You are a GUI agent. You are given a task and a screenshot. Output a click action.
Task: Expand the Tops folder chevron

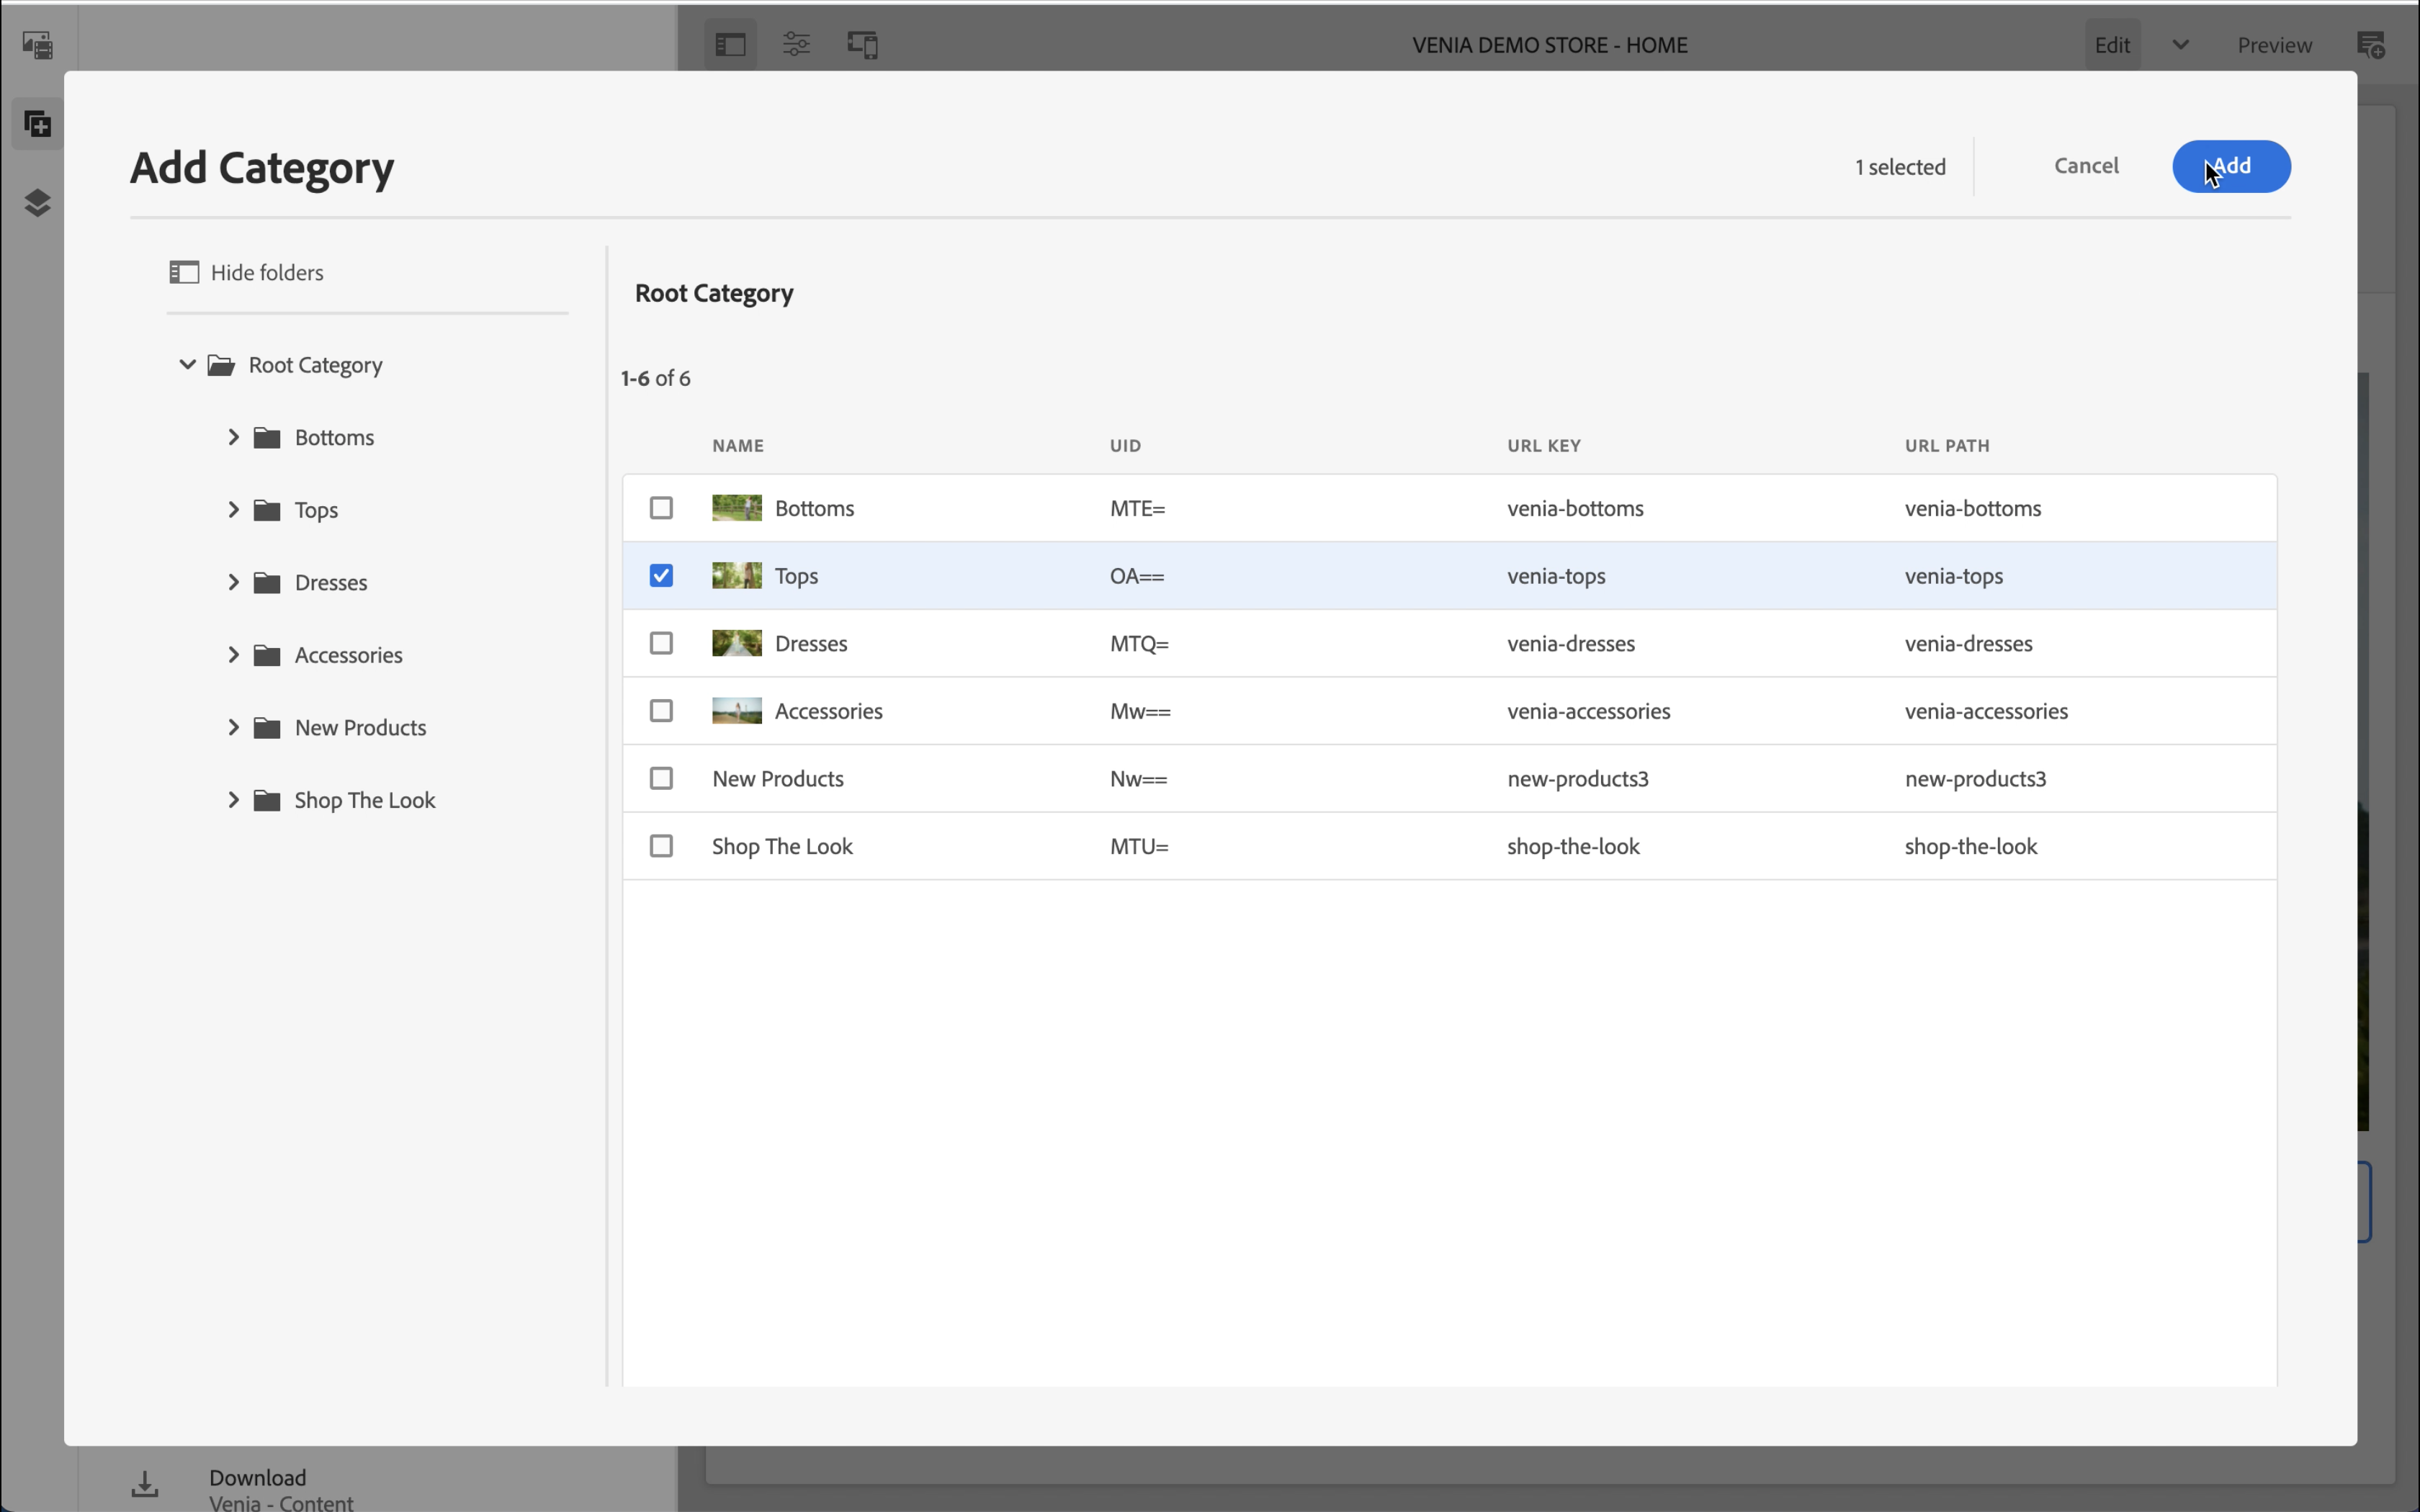coord(233,510)
